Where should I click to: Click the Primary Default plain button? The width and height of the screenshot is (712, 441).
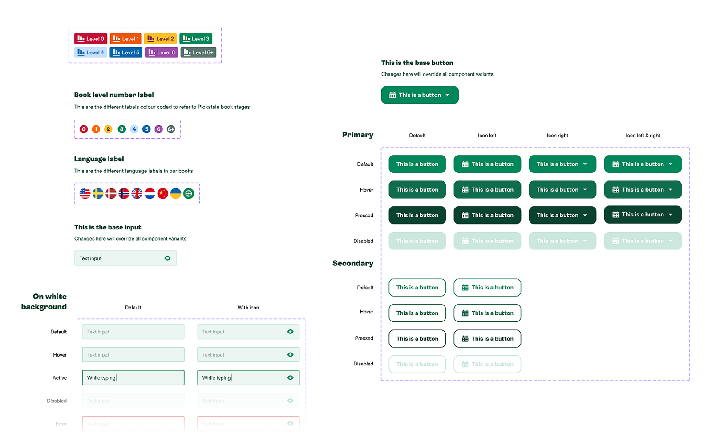(417, 164)
